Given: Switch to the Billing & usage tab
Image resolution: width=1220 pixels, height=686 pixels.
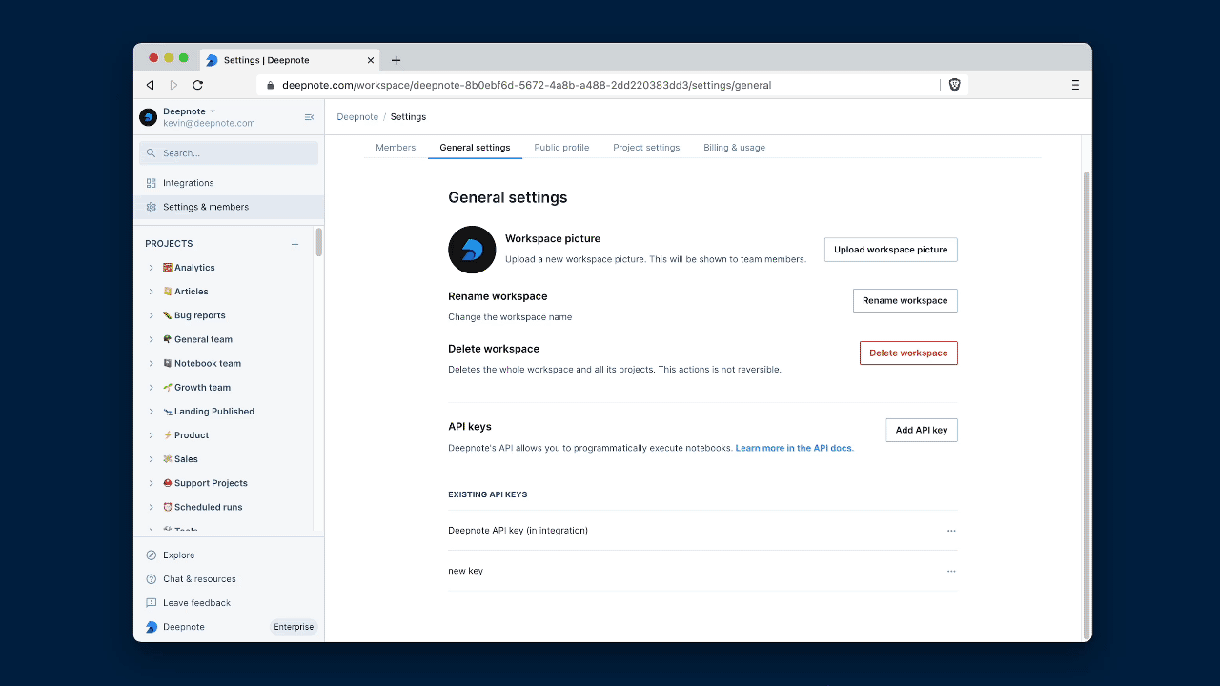Looking at the screenshot, I should pyautogui.click(x=734, y=148).
